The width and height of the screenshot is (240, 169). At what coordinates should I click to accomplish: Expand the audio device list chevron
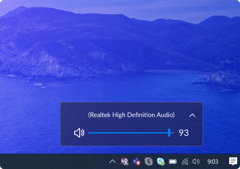pos(192,115)
